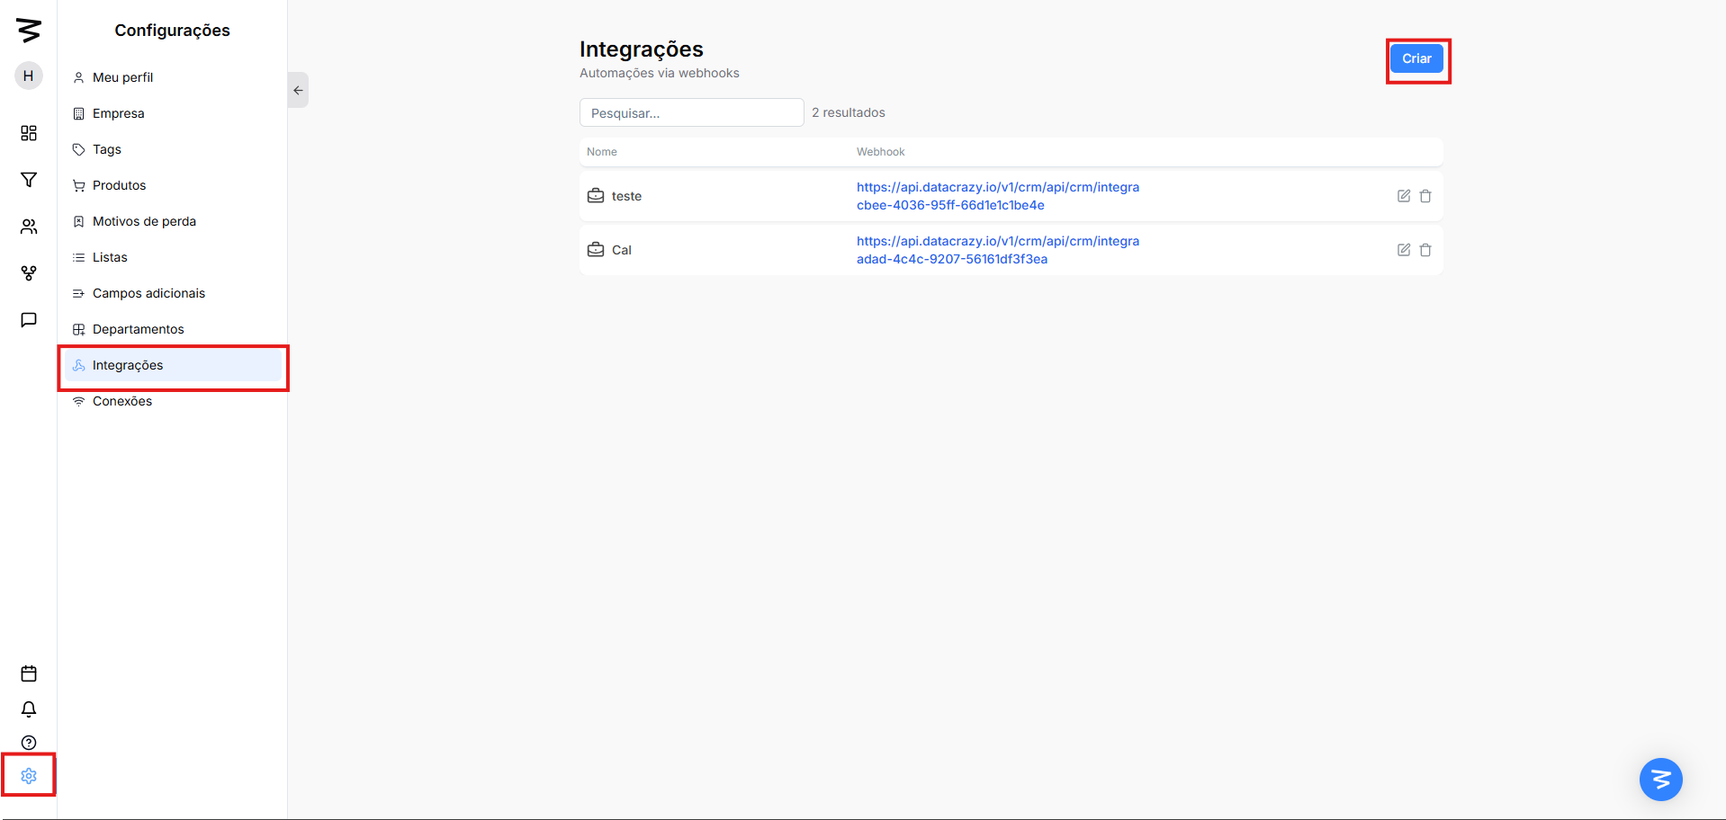This screenshot has width=1726, height=820.
Task: Open Departamentos settings
Action: [x=173, y=329]
